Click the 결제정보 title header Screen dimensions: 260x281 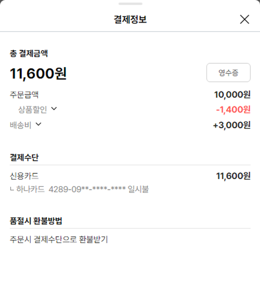[x=130, y=19]
